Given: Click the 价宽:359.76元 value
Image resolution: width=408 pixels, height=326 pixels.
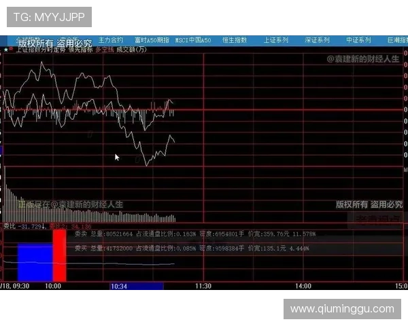Looking at the screenshot, I should (269, 234).
